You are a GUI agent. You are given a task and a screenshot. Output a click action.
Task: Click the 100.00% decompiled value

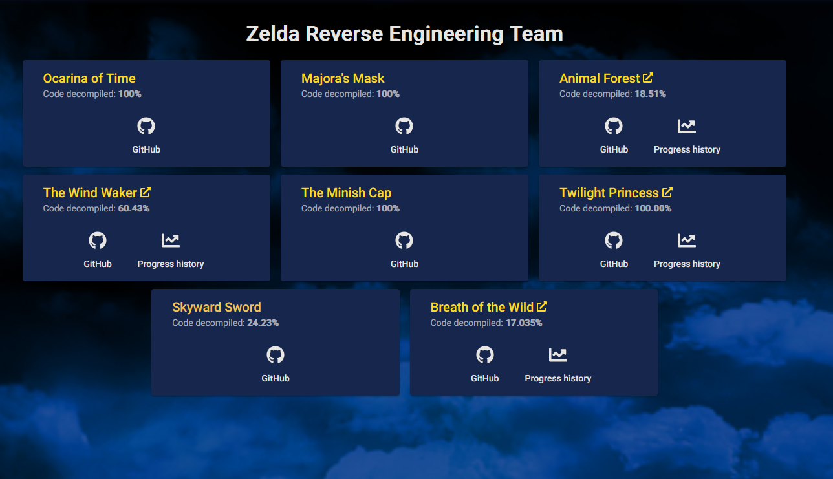click(653, 208)
